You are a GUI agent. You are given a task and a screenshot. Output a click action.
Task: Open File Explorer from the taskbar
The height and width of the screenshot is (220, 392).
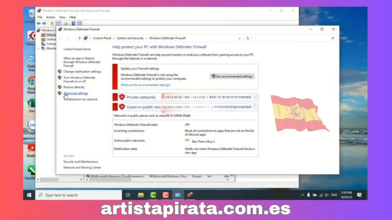point(141,195)
